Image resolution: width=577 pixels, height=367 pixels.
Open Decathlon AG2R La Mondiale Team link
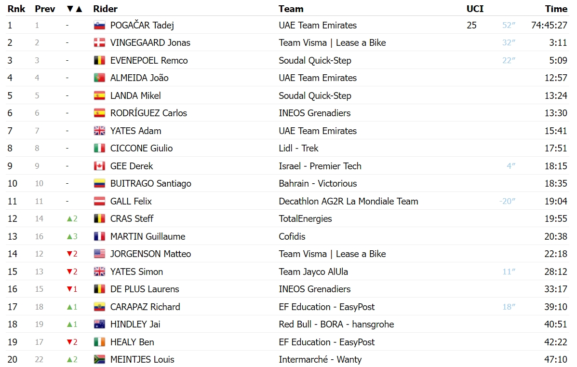point(349,202)
